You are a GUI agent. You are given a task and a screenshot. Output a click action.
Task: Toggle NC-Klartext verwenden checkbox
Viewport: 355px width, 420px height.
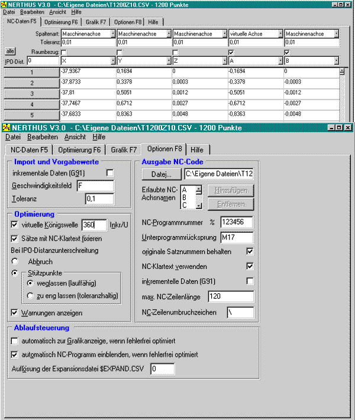(x=250, y=266)
